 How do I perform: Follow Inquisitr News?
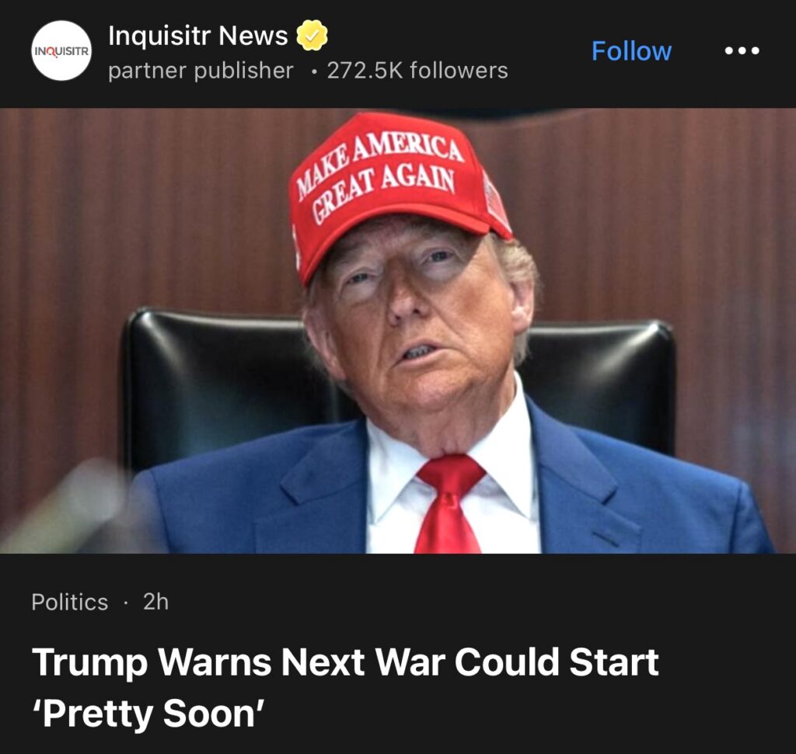631,51
